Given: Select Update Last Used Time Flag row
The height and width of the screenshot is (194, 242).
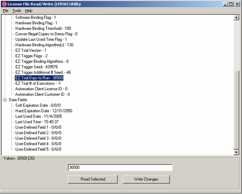Looking at the screenshot, I should (41, 40).
